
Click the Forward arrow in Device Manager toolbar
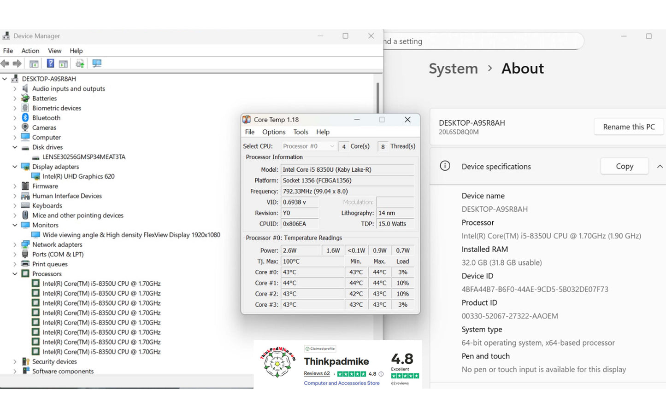click(17, 64)
